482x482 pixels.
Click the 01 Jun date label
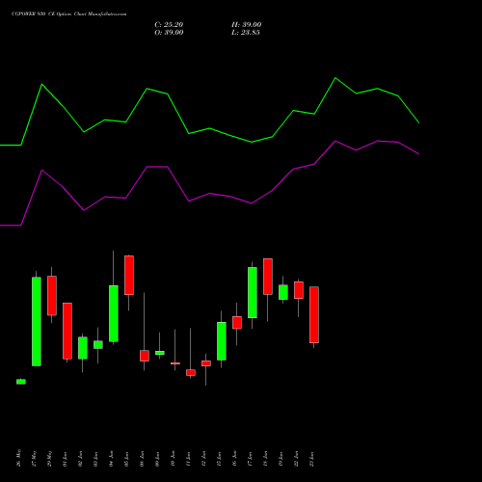tap(65, 459)
